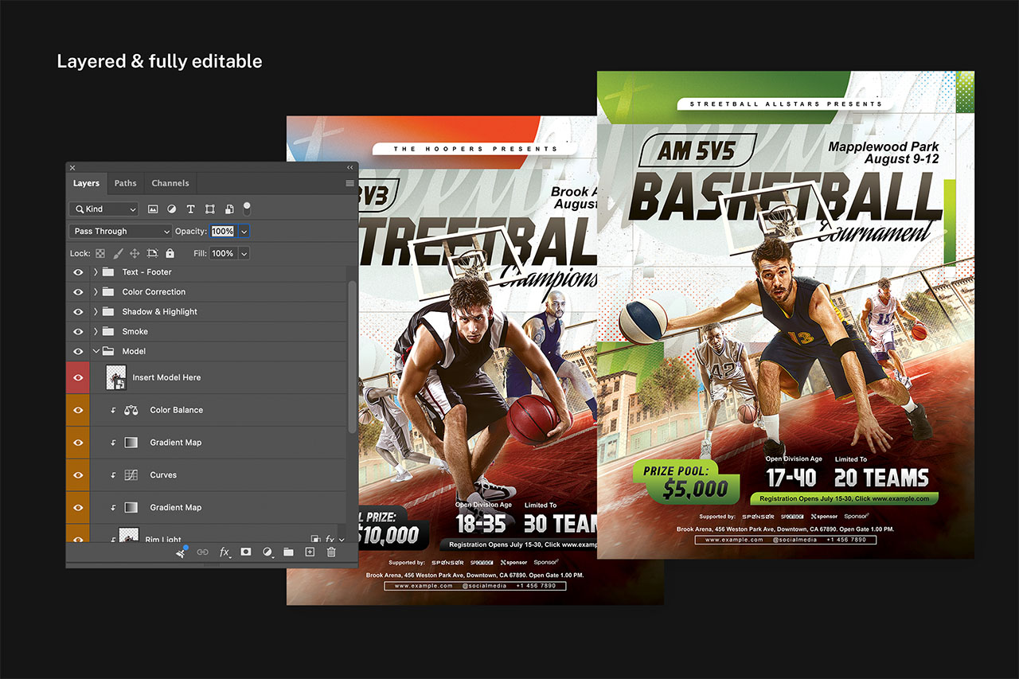Create a new group folder
The height and width of the screenshot is (679, 1019).
(288, 552)
